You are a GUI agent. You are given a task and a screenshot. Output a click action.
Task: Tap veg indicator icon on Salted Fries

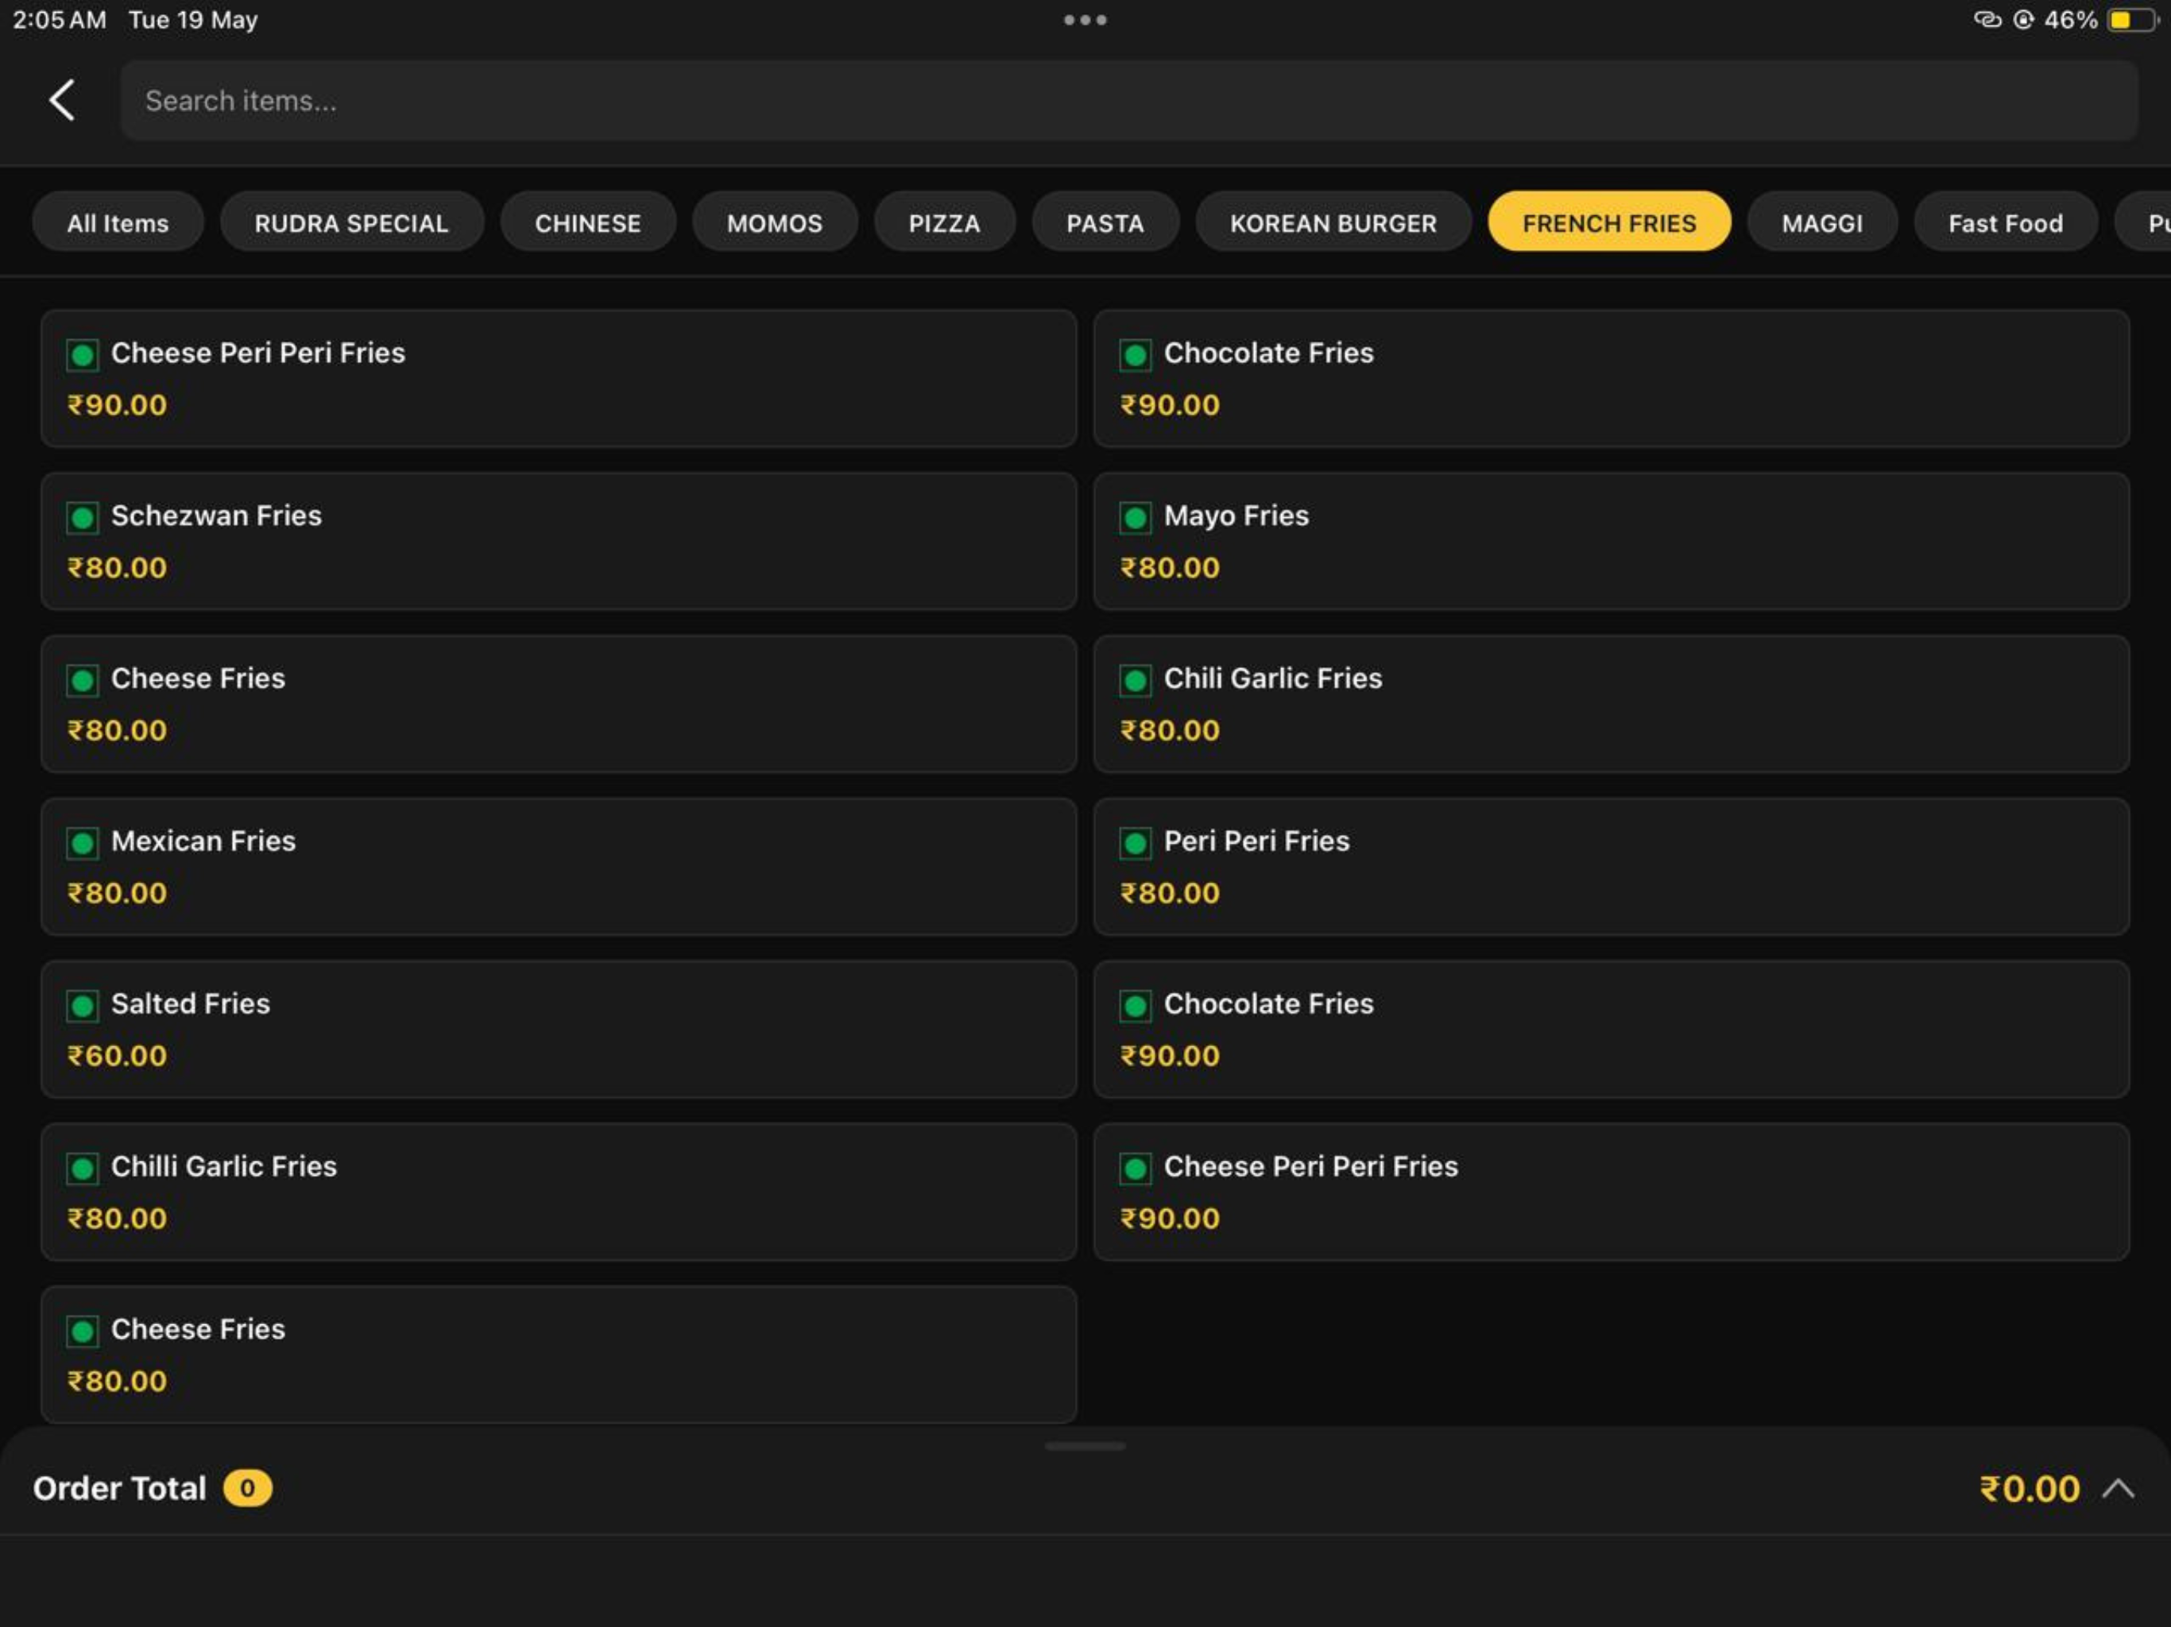(83, 1007)
